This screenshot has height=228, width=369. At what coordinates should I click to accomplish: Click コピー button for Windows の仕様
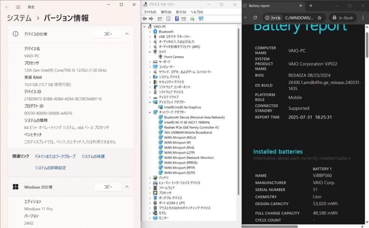point(108,187)
